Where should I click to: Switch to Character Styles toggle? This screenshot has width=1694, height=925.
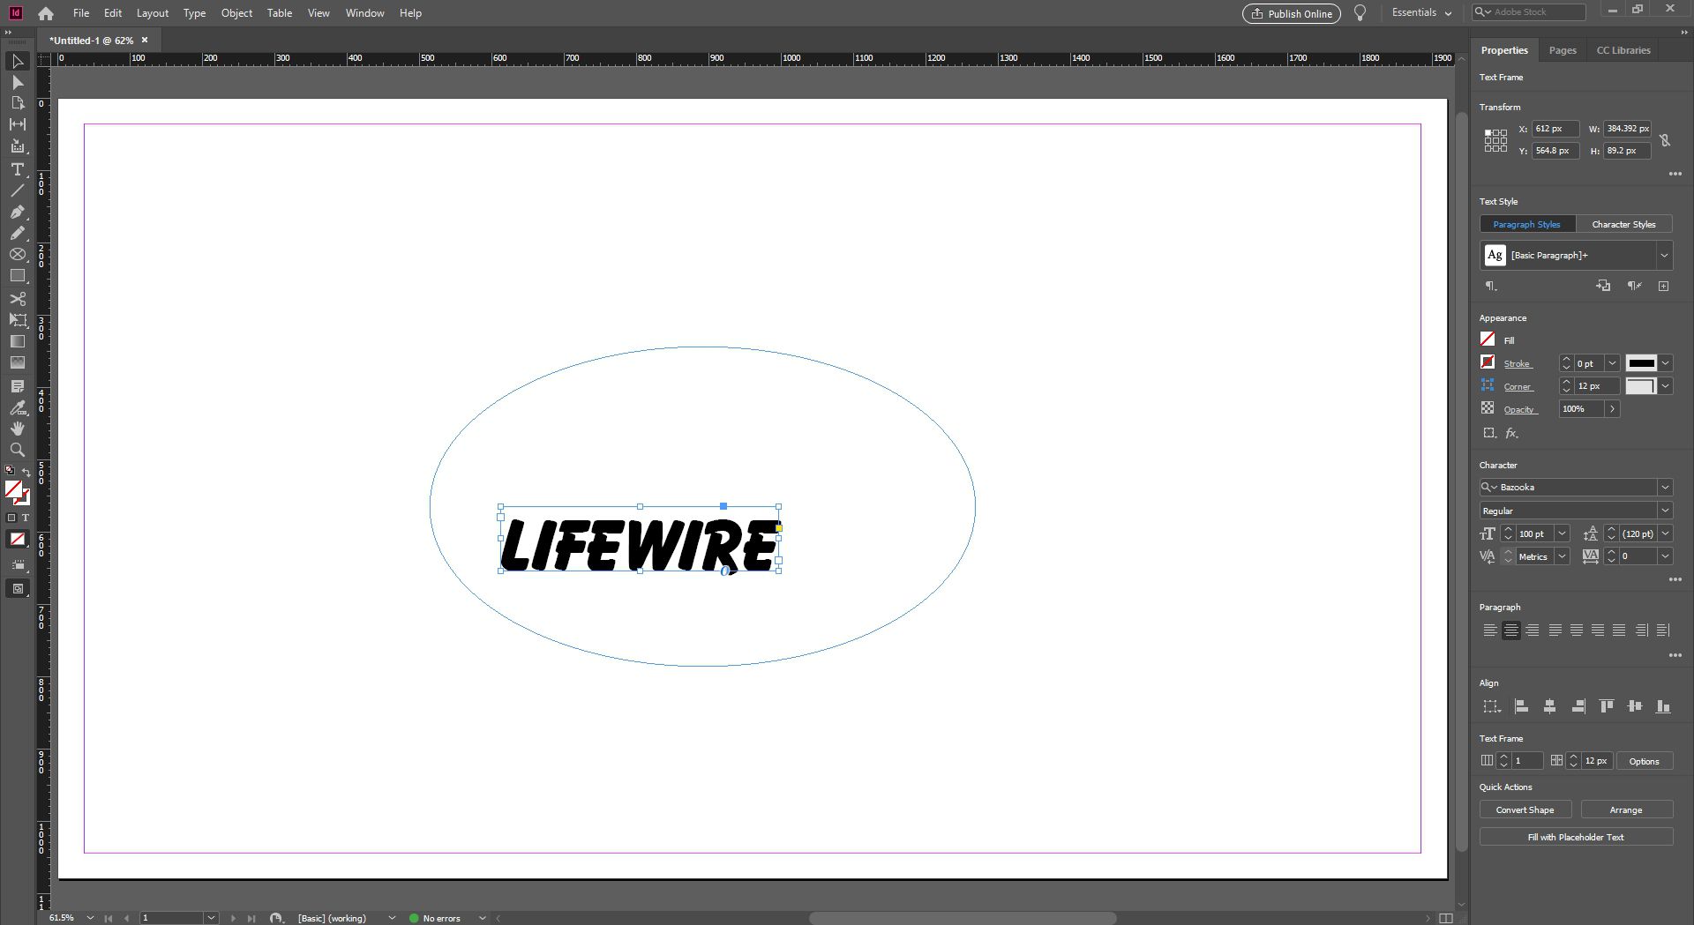point(1623,224)
